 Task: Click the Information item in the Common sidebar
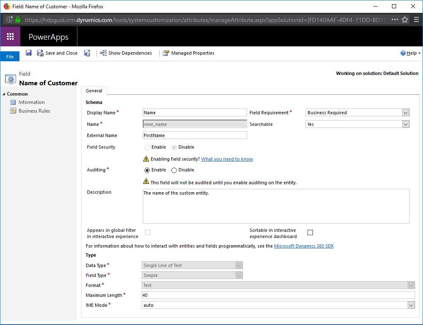pyautogui.click(x=31, y=102)
